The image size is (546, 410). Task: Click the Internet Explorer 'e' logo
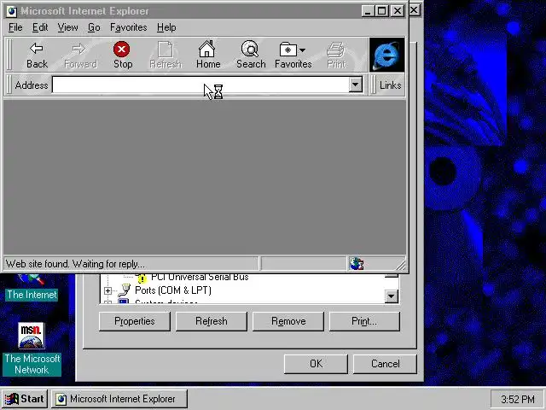point(386,55)
